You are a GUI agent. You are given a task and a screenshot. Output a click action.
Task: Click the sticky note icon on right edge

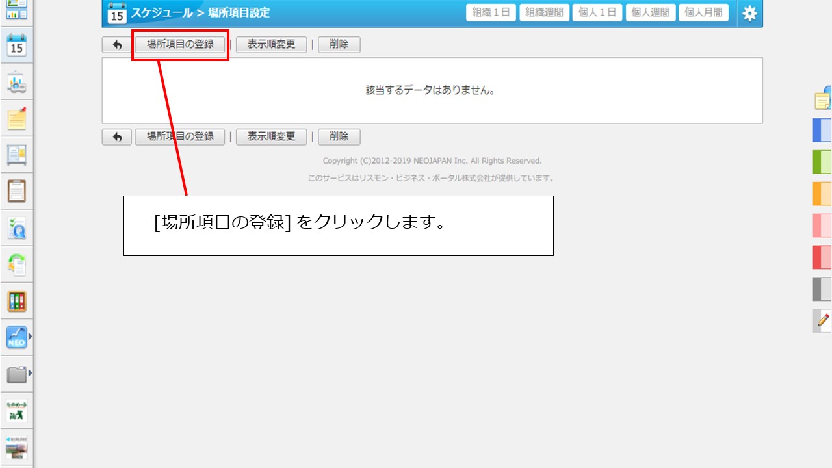[x=823, y=99]
